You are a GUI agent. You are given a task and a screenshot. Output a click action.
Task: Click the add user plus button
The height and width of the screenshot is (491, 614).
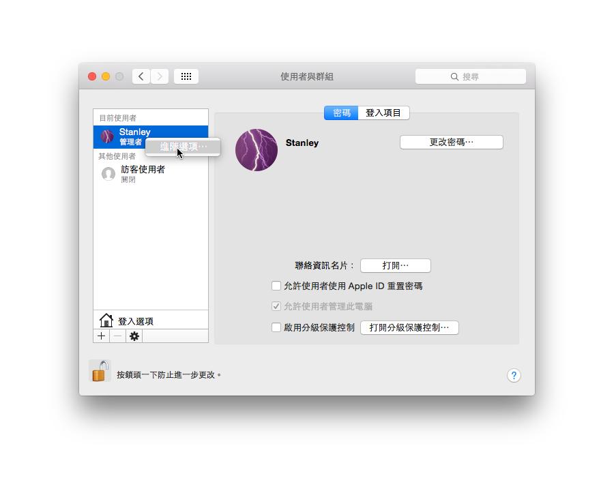coord(101,336)
